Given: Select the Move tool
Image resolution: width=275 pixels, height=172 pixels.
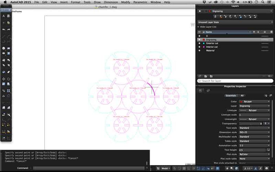Looking at the screenshot, I should [x=4, y=79].
